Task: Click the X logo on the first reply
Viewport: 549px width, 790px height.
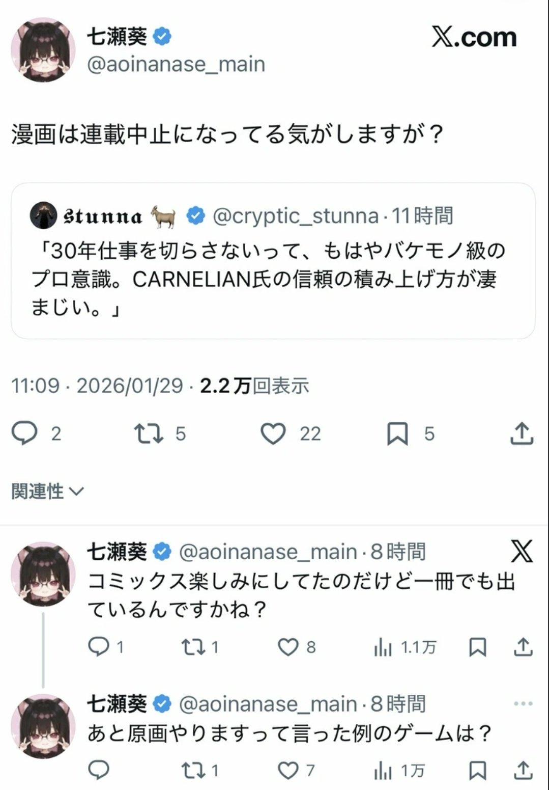Action: coord(522,551)
